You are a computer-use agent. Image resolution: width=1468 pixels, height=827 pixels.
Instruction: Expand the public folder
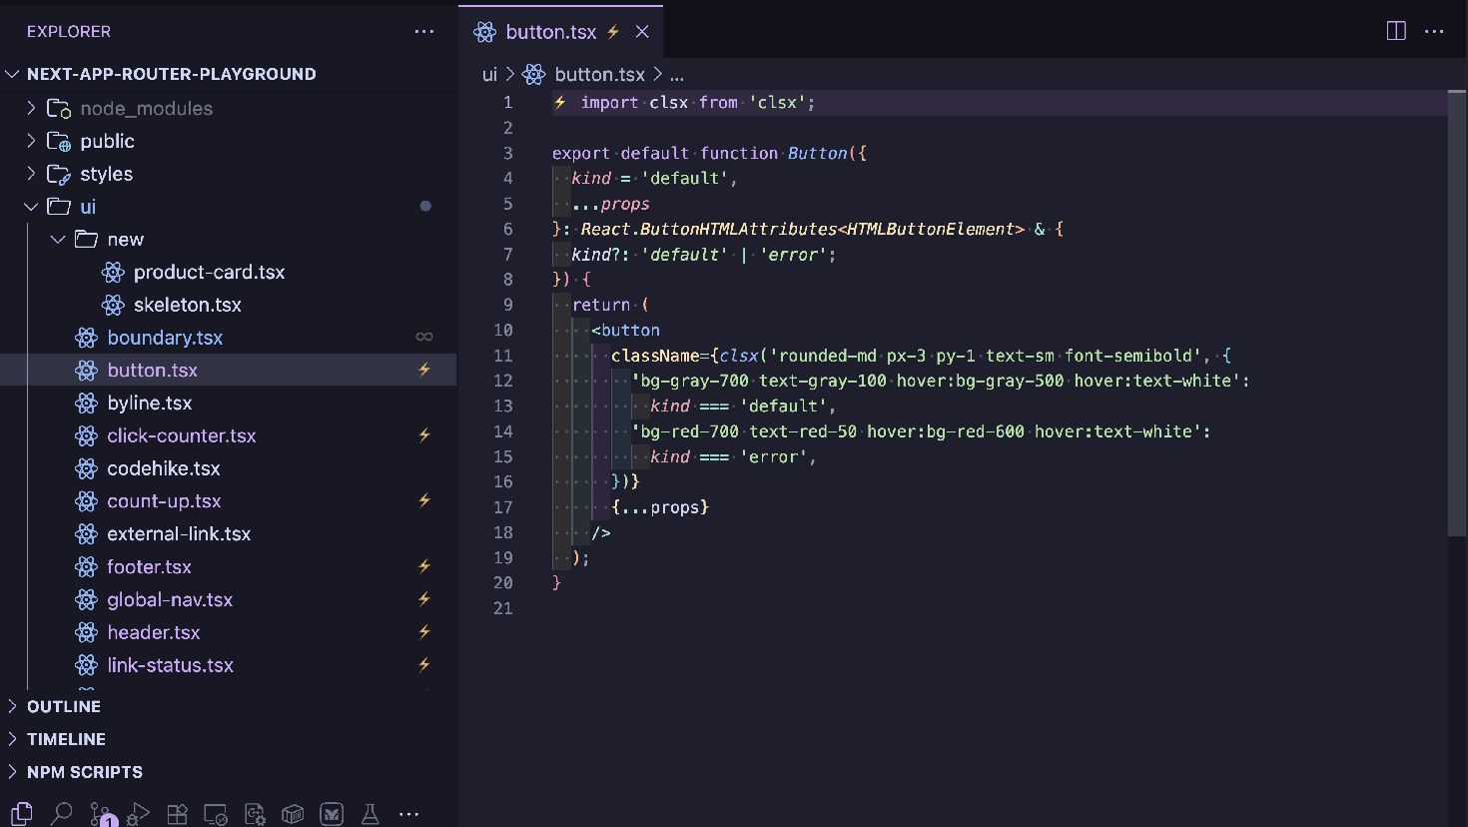[31, 141]
